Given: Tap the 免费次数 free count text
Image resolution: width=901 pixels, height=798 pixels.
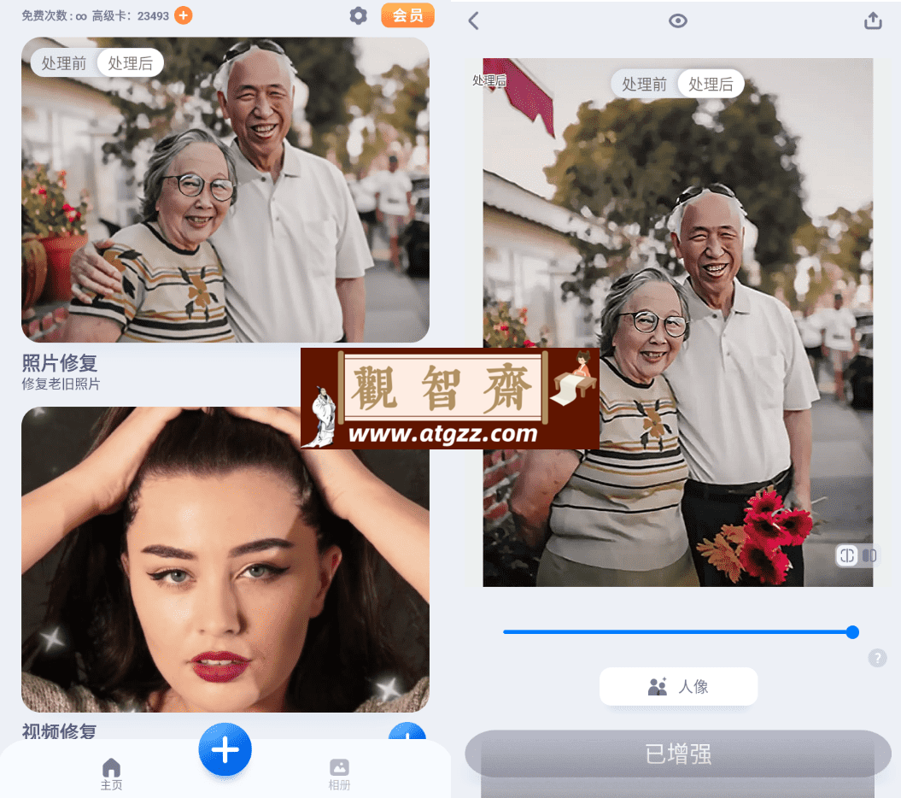Looking at the screenshot, I should 54,16.
